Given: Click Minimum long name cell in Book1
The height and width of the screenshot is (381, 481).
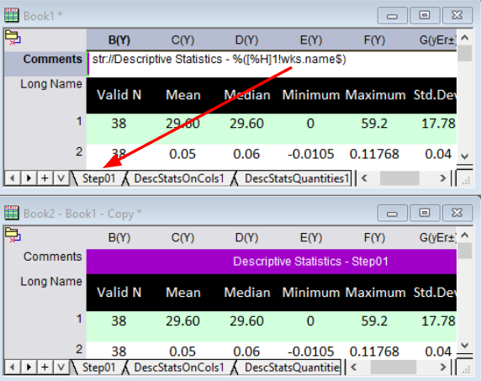Looking at the screenshot, I should (x=311, y=95).
